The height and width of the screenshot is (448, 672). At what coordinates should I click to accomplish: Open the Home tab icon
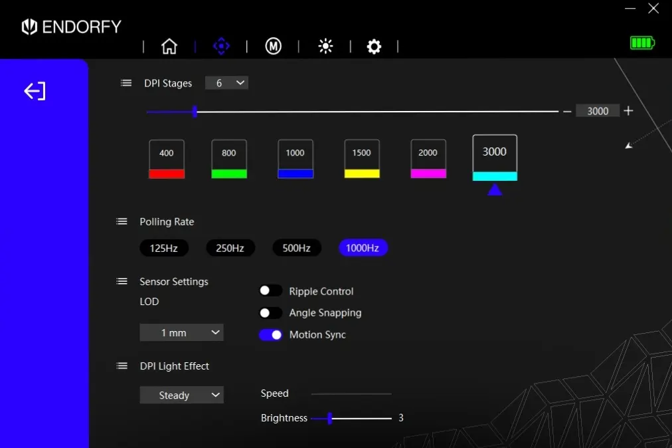[x=169, y=47]
